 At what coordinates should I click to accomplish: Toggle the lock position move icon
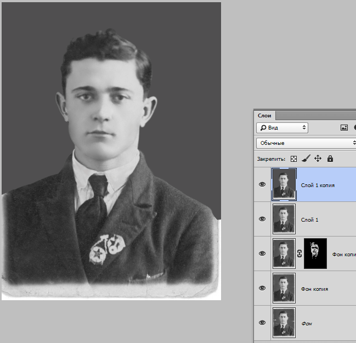click(x=318, y=159)
